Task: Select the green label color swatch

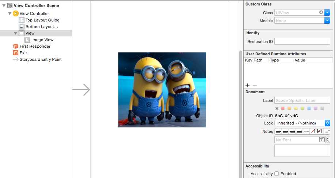Action: coord(302,108)
